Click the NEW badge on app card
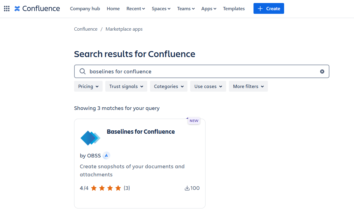 click(x=194, y=121)
